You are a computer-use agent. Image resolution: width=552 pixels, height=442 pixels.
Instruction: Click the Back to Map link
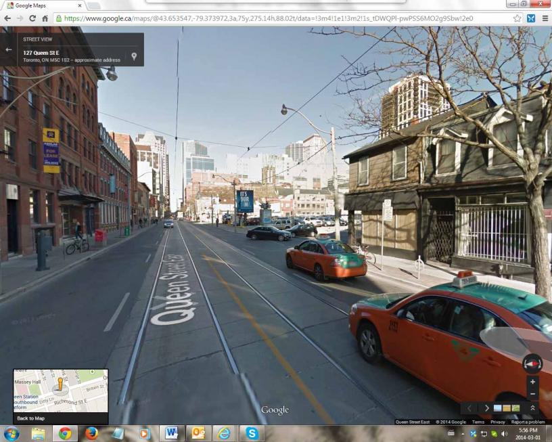tap(31, 418)
